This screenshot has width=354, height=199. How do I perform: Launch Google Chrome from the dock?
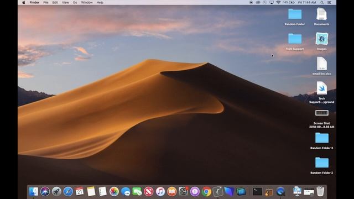click(x=206, y=192)
